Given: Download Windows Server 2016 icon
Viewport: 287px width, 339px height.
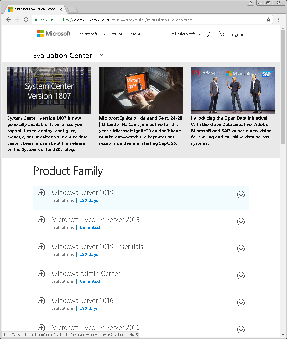Looking at the screenshot, I should click(x=241, y=303).
